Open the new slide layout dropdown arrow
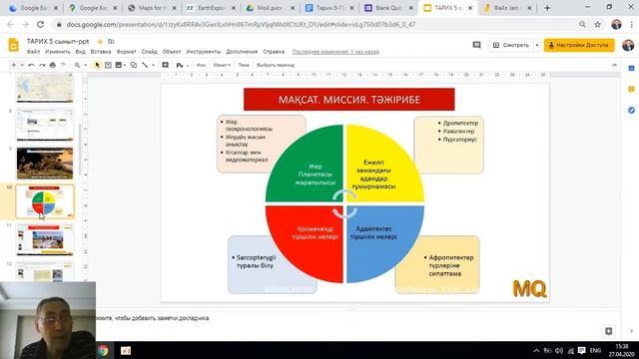This screenshot has width=639, height=359. click(x=22, y=65)
